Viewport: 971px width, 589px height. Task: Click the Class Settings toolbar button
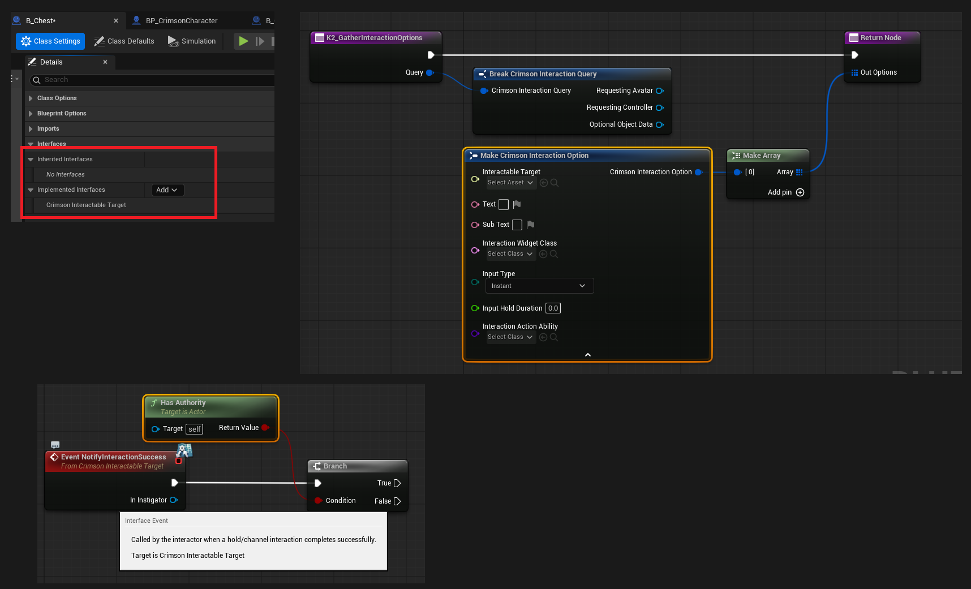(x=50, y=41)
